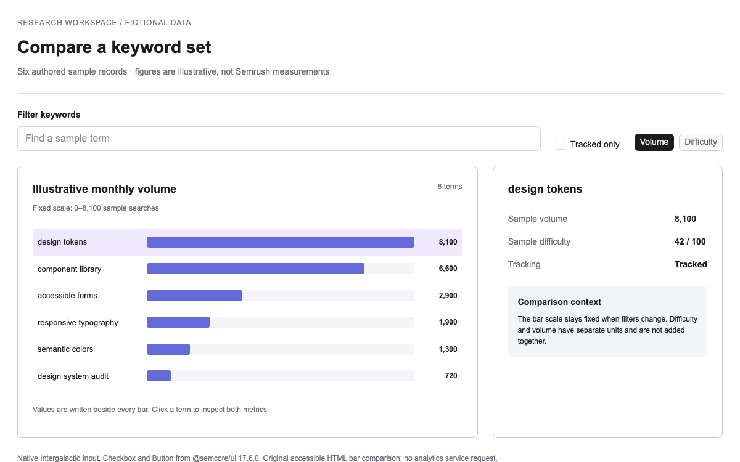Viewport: 740px width, 462px height.
Task: Click the Fixed scale caption text
Action: (x=96, y=208)
